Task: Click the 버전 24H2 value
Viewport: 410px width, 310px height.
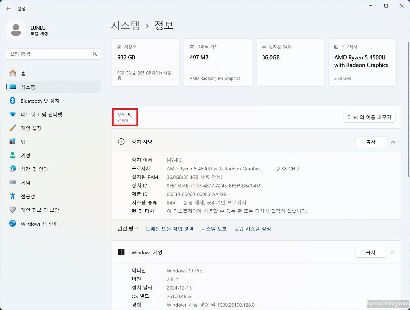Action: 172,279
